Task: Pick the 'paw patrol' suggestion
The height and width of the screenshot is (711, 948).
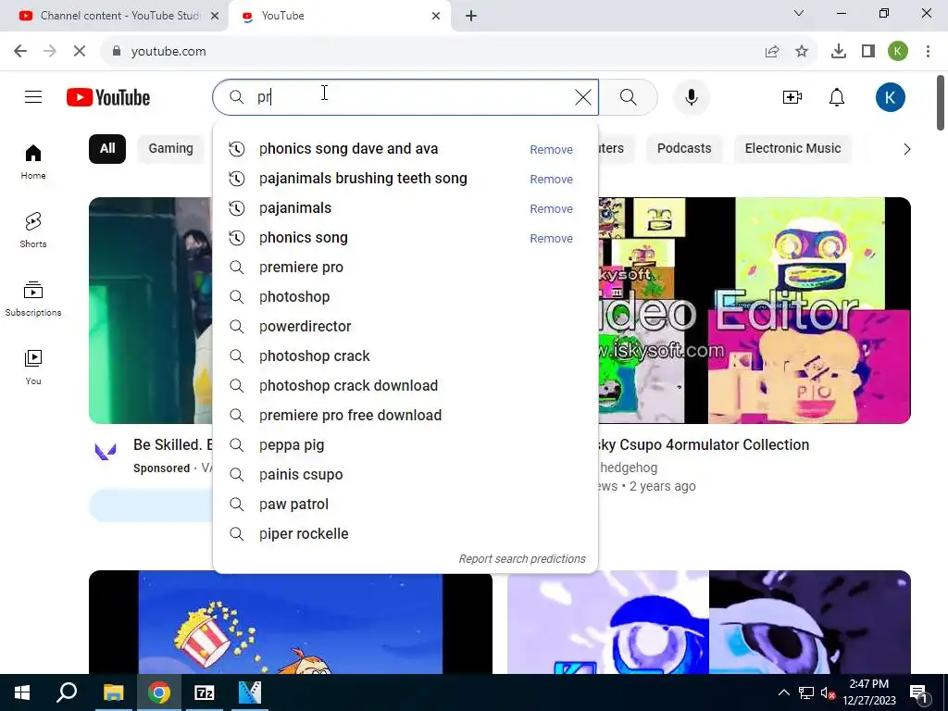Action: (405, 505)
